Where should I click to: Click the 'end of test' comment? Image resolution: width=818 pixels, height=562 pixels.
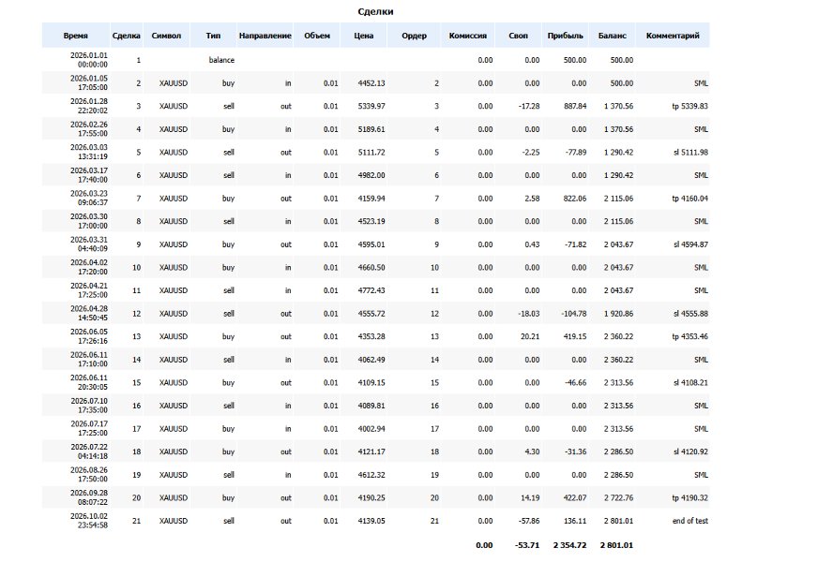(x=690, y=521)
